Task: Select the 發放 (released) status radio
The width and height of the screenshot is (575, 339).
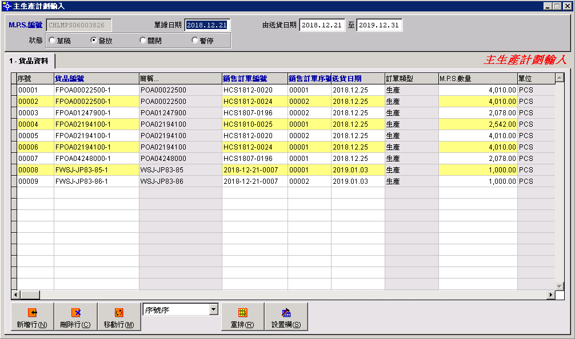Action: click(x=94, y=41)
